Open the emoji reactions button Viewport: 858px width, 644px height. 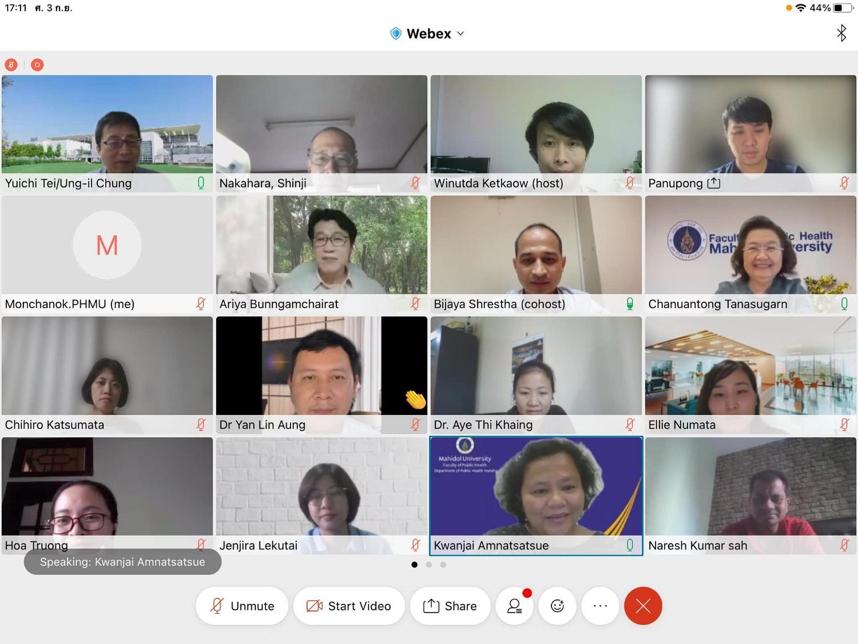[558, 606]
